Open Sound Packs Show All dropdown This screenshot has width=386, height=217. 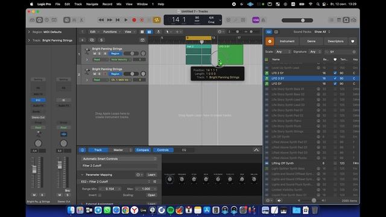(322, 32)
